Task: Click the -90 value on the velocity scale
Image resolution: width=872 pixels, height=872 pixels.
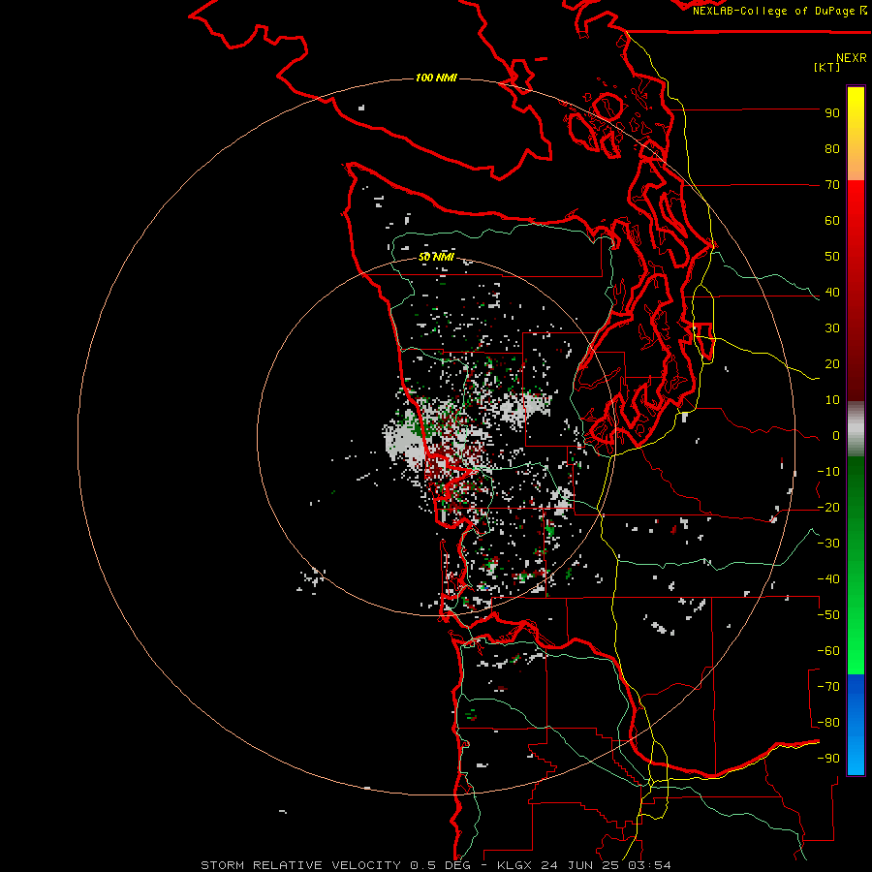Action: [828, 759]
